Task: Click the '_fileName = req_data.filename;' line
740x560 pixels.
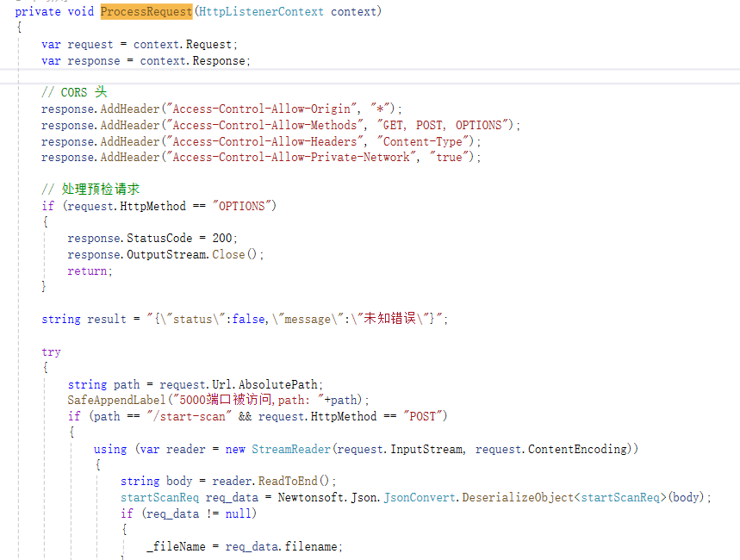Action: click(245, 547)
